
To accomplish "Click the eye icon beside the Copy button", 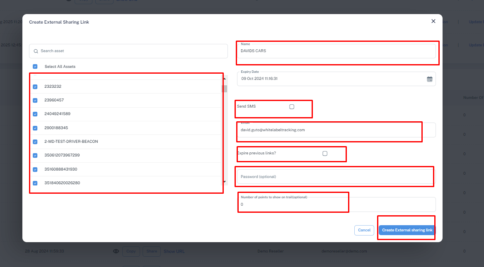I will [x=116, y=251].
